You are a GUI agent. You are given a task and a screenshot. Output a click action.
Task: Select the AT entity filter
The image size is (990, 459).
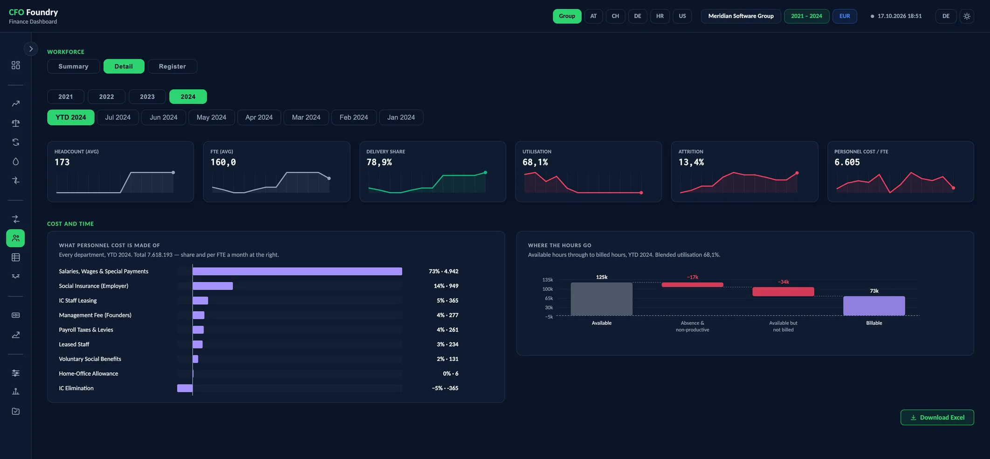[593, 16]
